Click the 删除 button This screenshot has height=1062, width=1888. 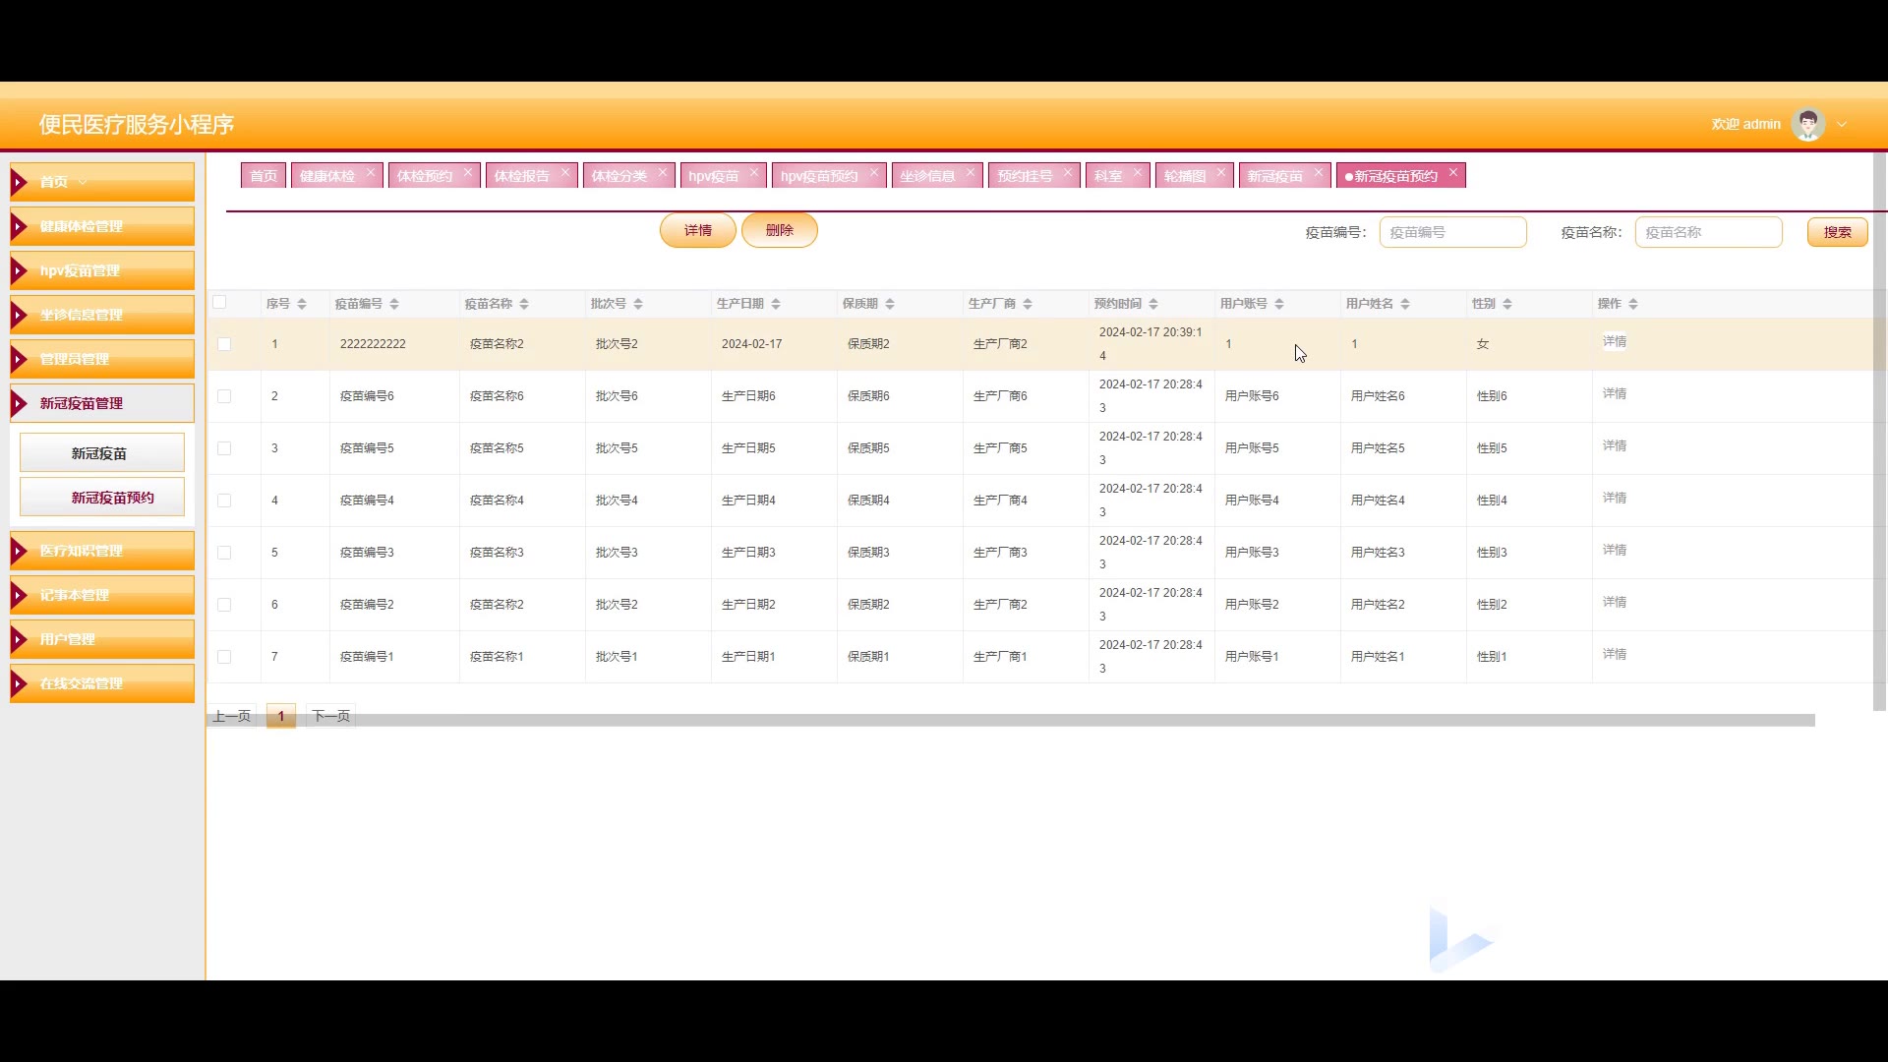point(779,230)
